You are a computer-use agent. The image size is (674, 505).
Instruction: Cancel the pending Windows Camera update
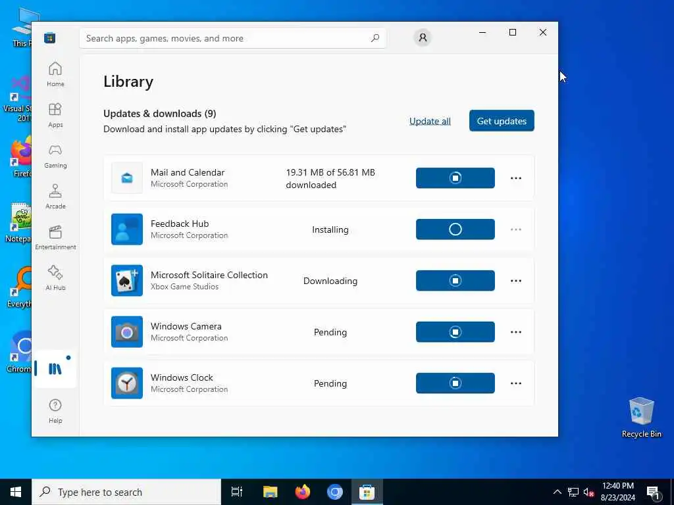click(x=455, y=332)
